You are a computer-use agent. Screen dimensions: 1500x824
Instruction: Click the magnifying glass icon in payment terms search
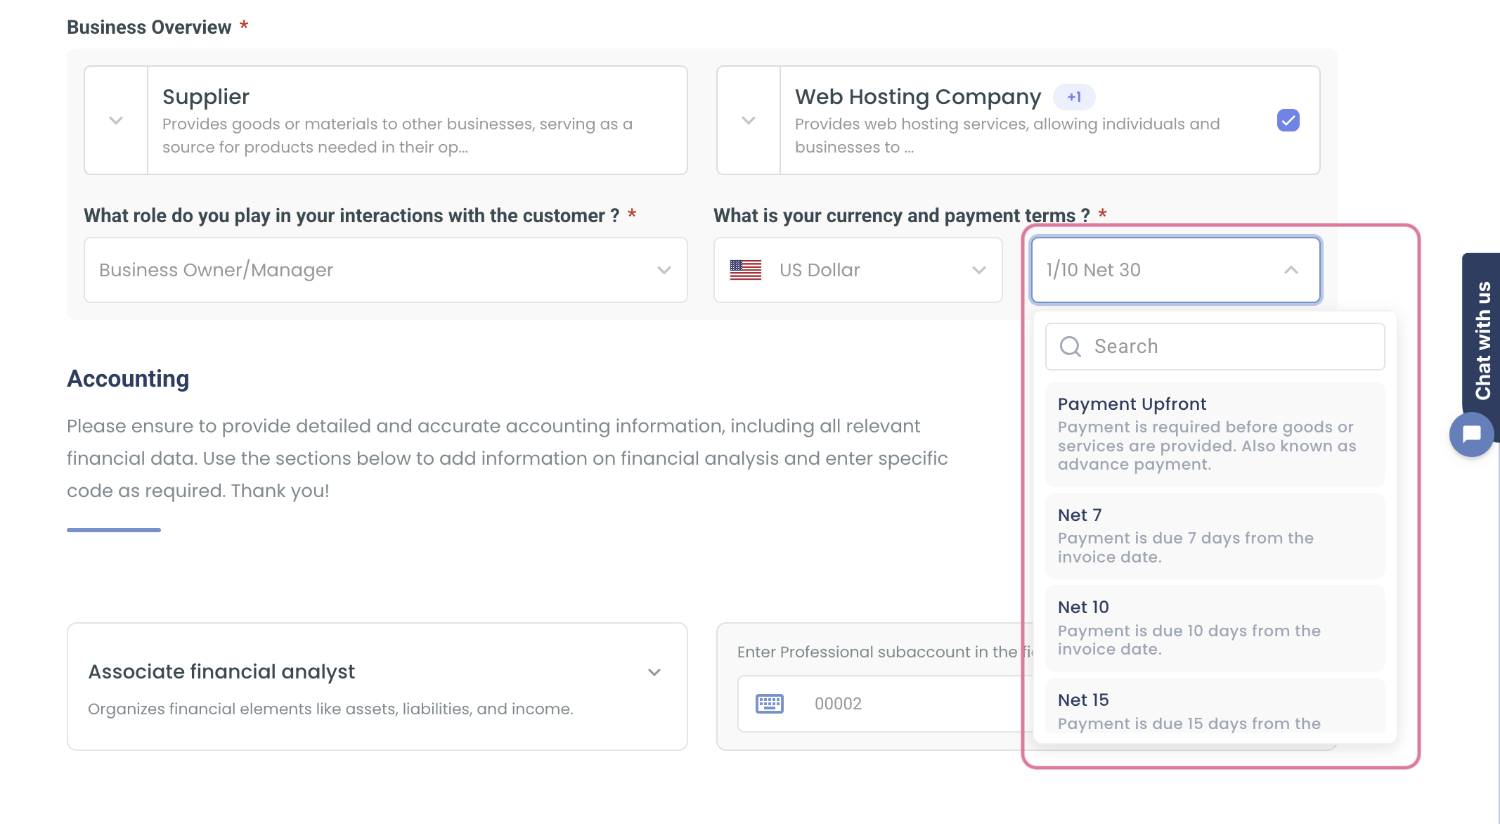pyautogui.click(x=1070, y=346)
